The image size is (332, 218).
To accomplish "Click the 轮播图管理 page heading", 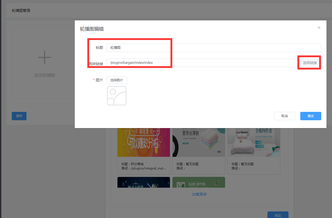I will pos(21,11).
